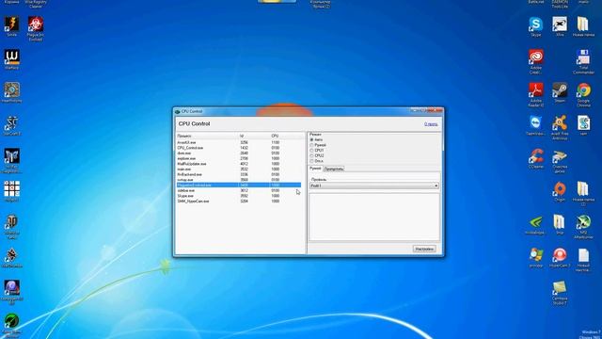Select the MailRuUpdater.exe process row
The height and width of the screenshot is (339, 602).
pos(238,164)
